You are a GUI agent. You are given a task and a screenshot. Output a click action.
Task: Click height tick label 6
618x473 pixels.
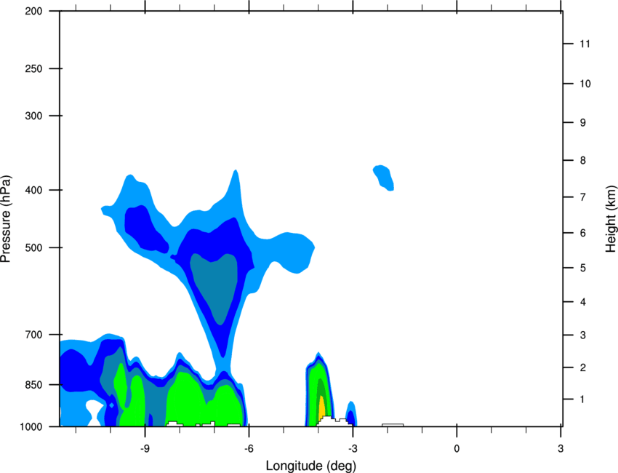click(583, 233)
